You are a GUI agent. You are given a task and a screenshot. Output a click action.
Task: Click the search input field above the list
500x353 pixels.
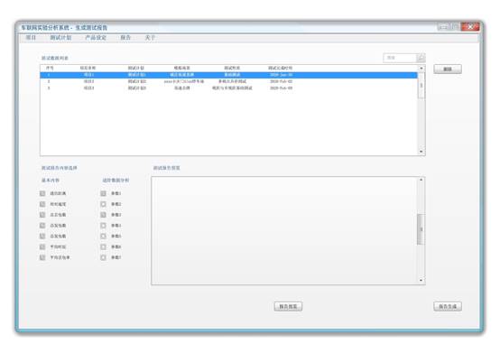[400, 58]
